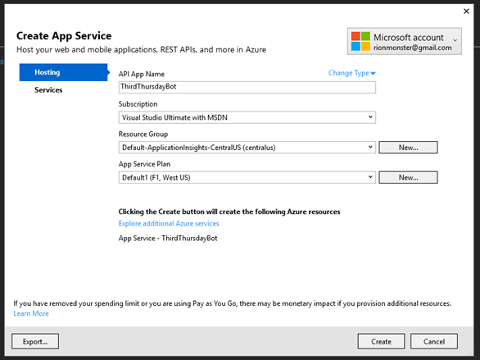Click the API App Name input field
Viewport: 480px width, 360px height.
(x=247, y=87)
